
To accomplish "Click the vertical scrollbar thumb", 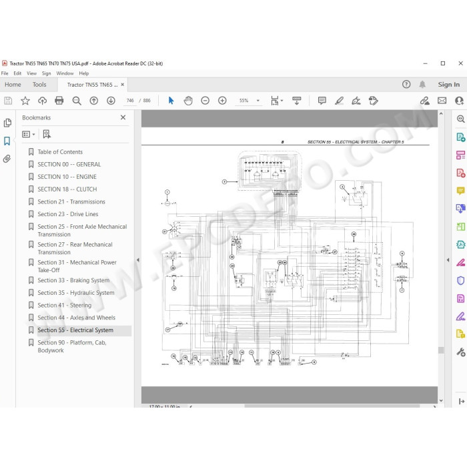I will [x=441, y=350].
